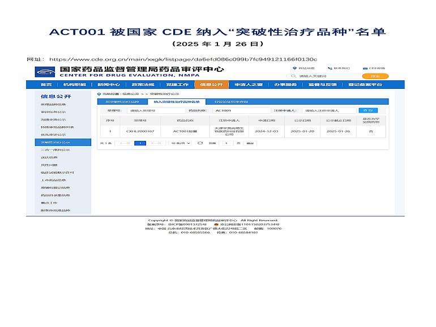Focus the 到第 page number input

point(226,143)
